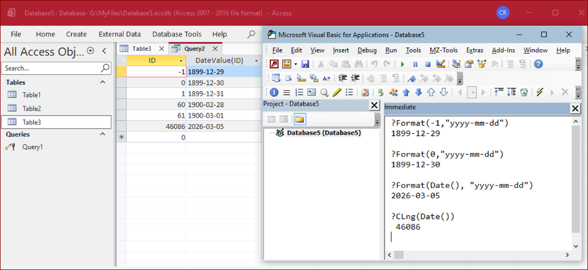Close the Immediate window pane

(575, 109)
